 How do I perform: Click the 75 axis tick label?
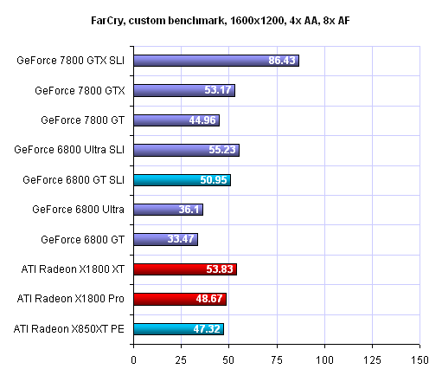point(277,360)
